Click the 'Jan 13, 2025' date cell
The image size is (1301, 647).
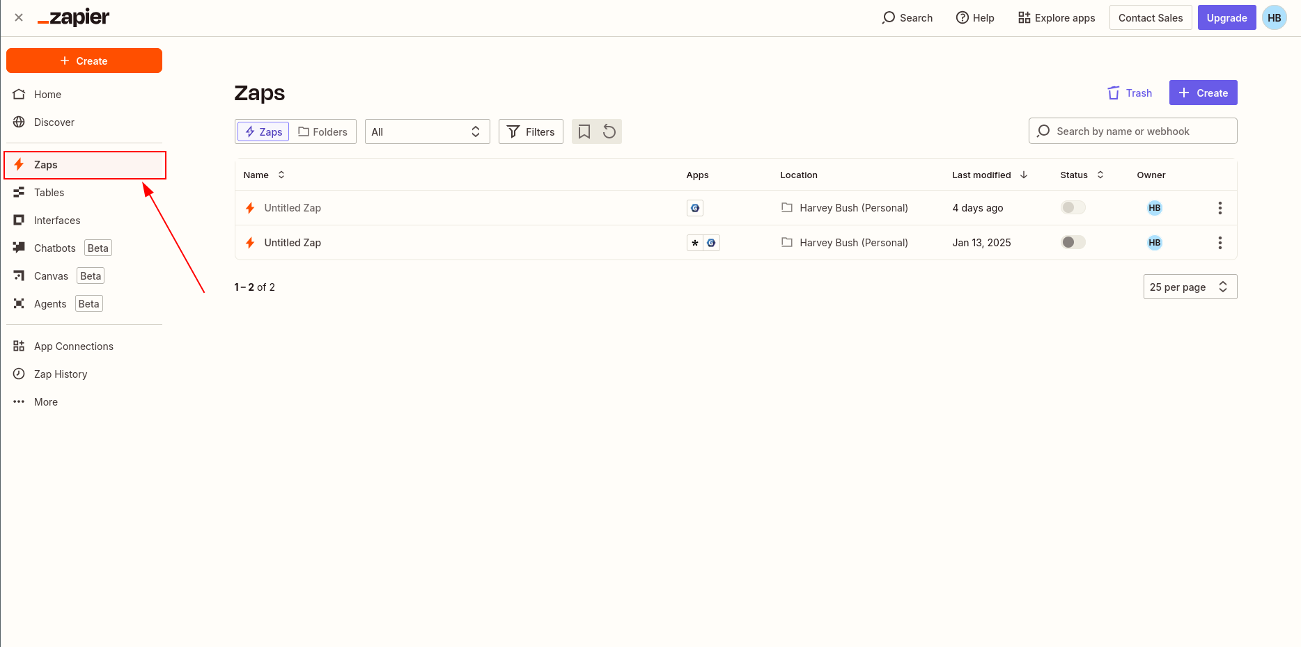point(981,243)
